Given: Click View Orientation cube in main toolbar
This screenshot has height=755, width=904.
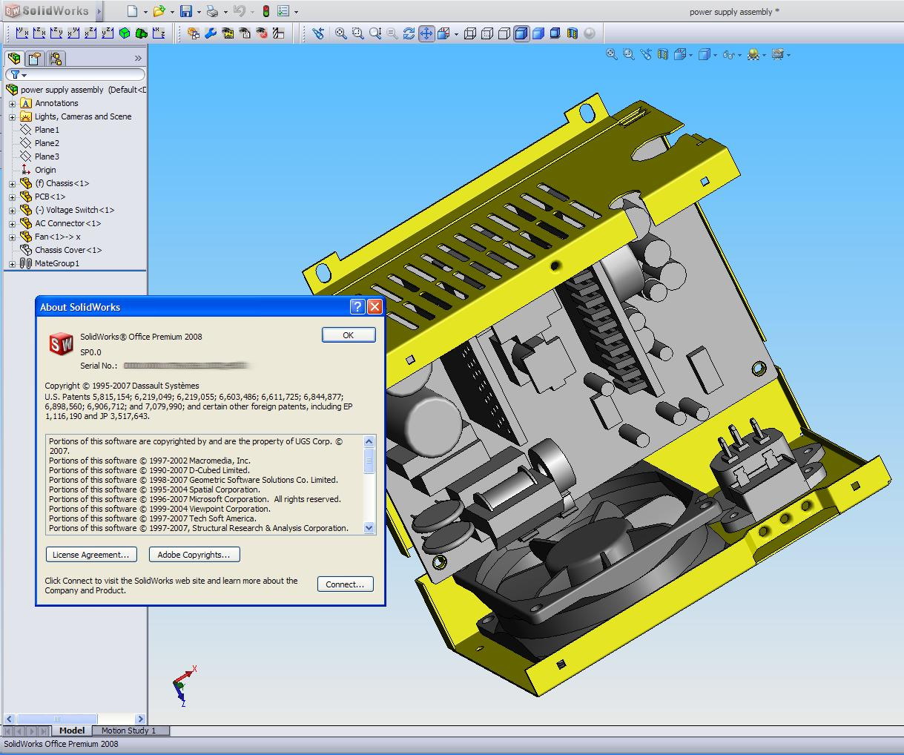Looking at the screenshot, I should coord(443,33).
